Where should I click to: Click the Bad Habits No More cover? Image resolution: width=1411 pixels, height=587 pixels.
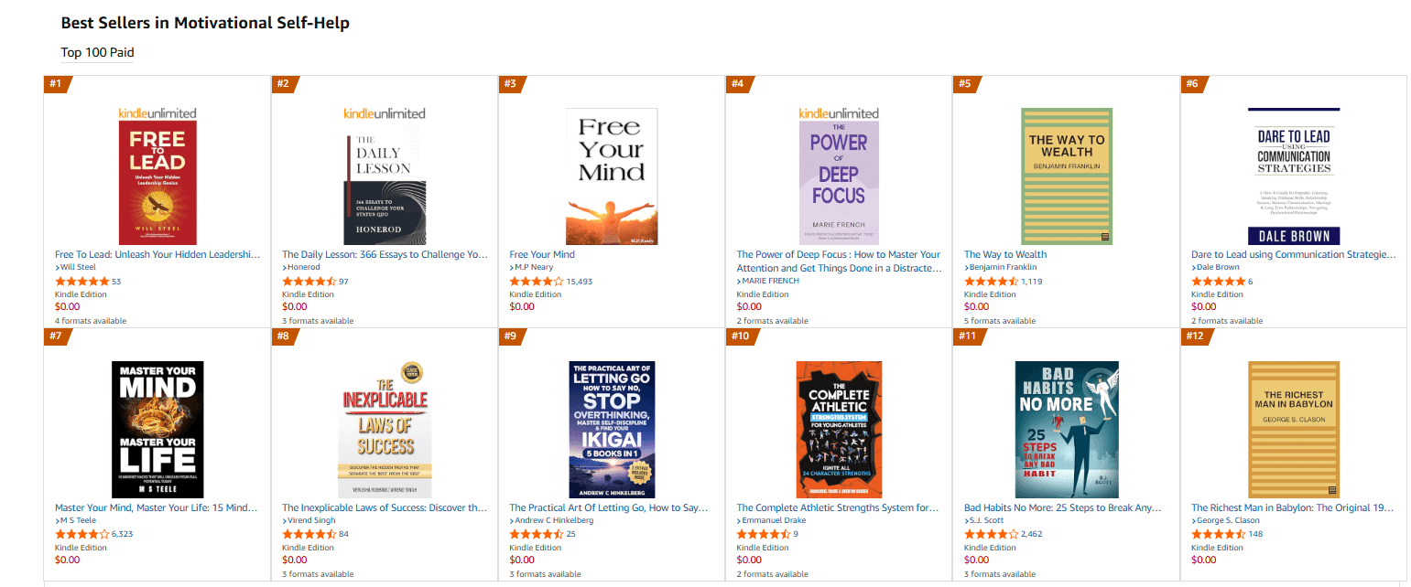(1066, 430)
